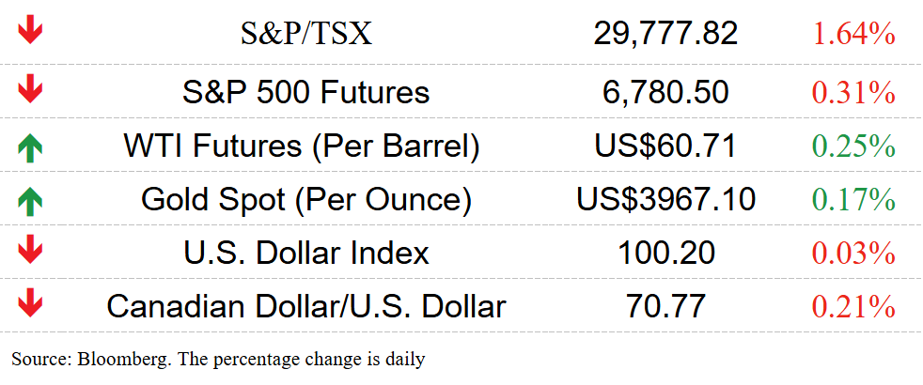This screenshot has height=385, width=923.
Task: Select the 6,780.50 futures value
Action: click(665, 92)
